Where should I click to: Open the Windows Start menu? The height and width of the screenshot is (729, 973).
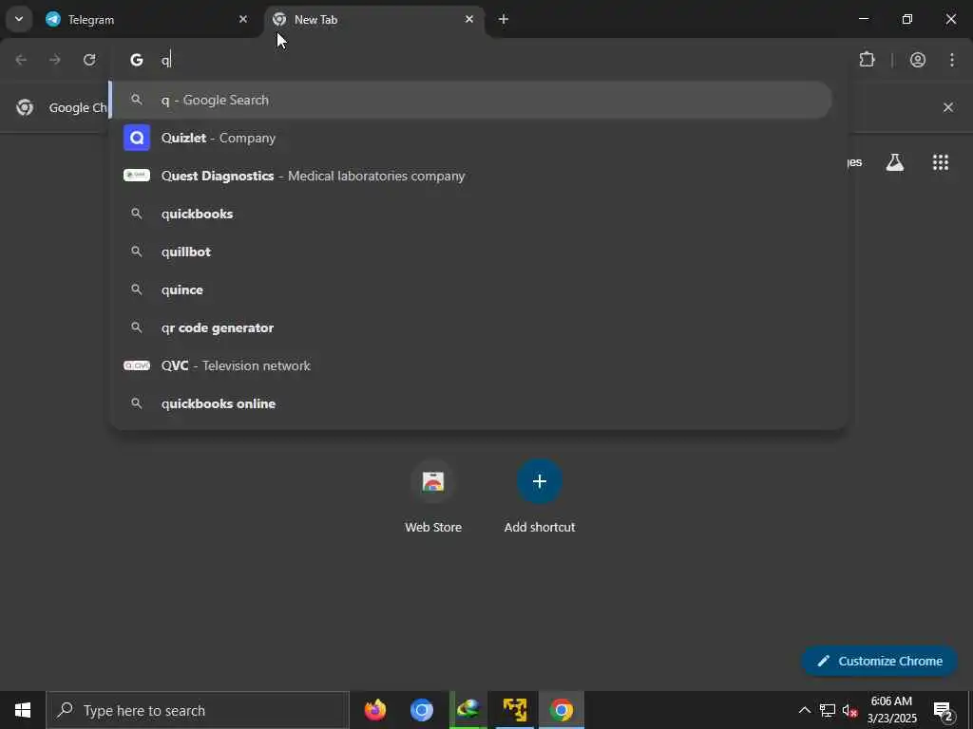pyautogui.click(x=23, y=710)
